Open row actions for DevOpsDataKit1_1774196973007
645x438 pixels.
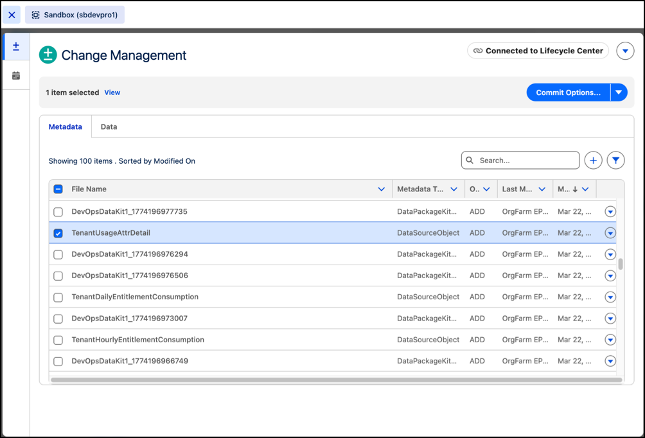click(x=610, y=319)
